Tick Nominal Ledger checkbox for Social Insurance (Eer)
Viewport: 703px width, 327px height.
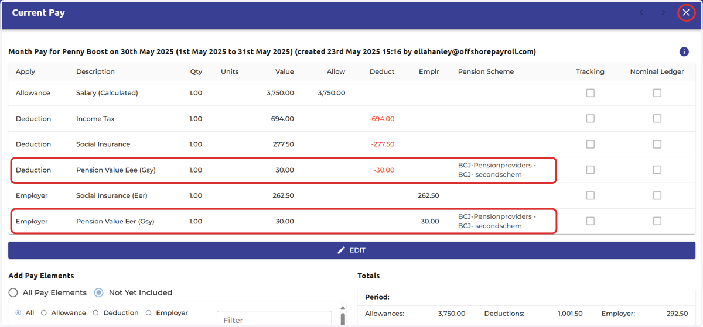tap(657, 195)
